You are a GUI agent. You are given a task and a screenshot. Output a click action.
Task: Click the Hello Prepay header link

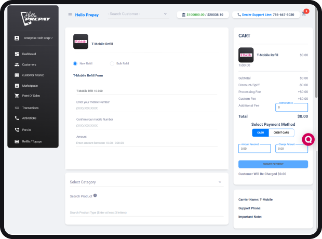coord(87,15)
